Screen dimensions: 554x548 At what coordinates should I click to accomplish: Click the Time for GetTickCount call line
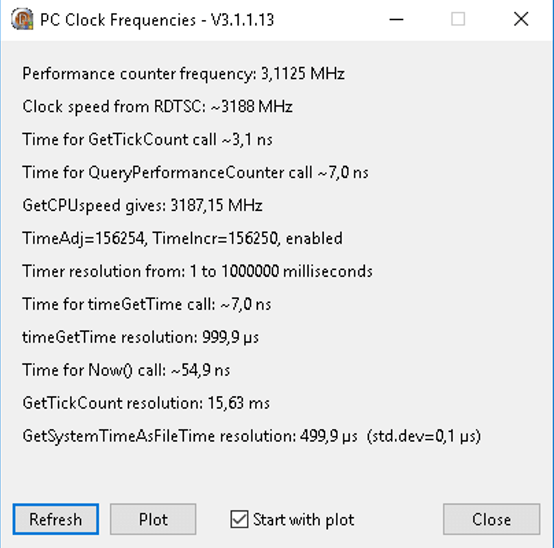coord(147,139)
